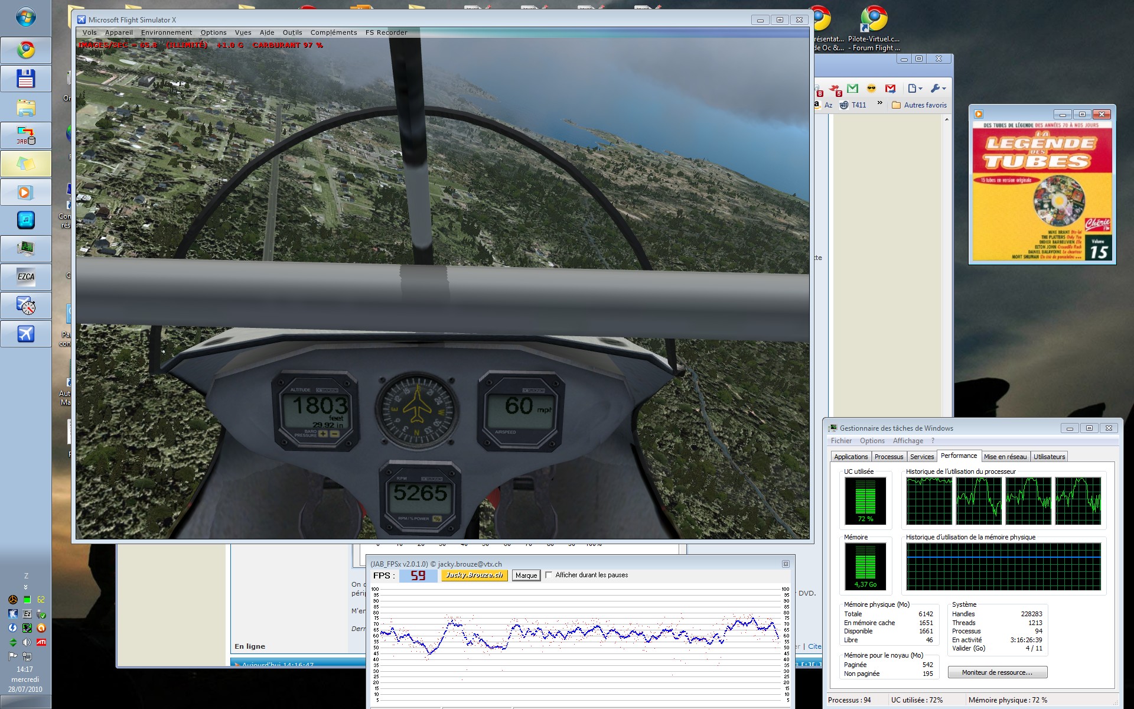Image resolution: width=1134 pixels, height=709 pixels.
Task: Close the JAB_FPSx window
Action: click(x=786, y=564)
